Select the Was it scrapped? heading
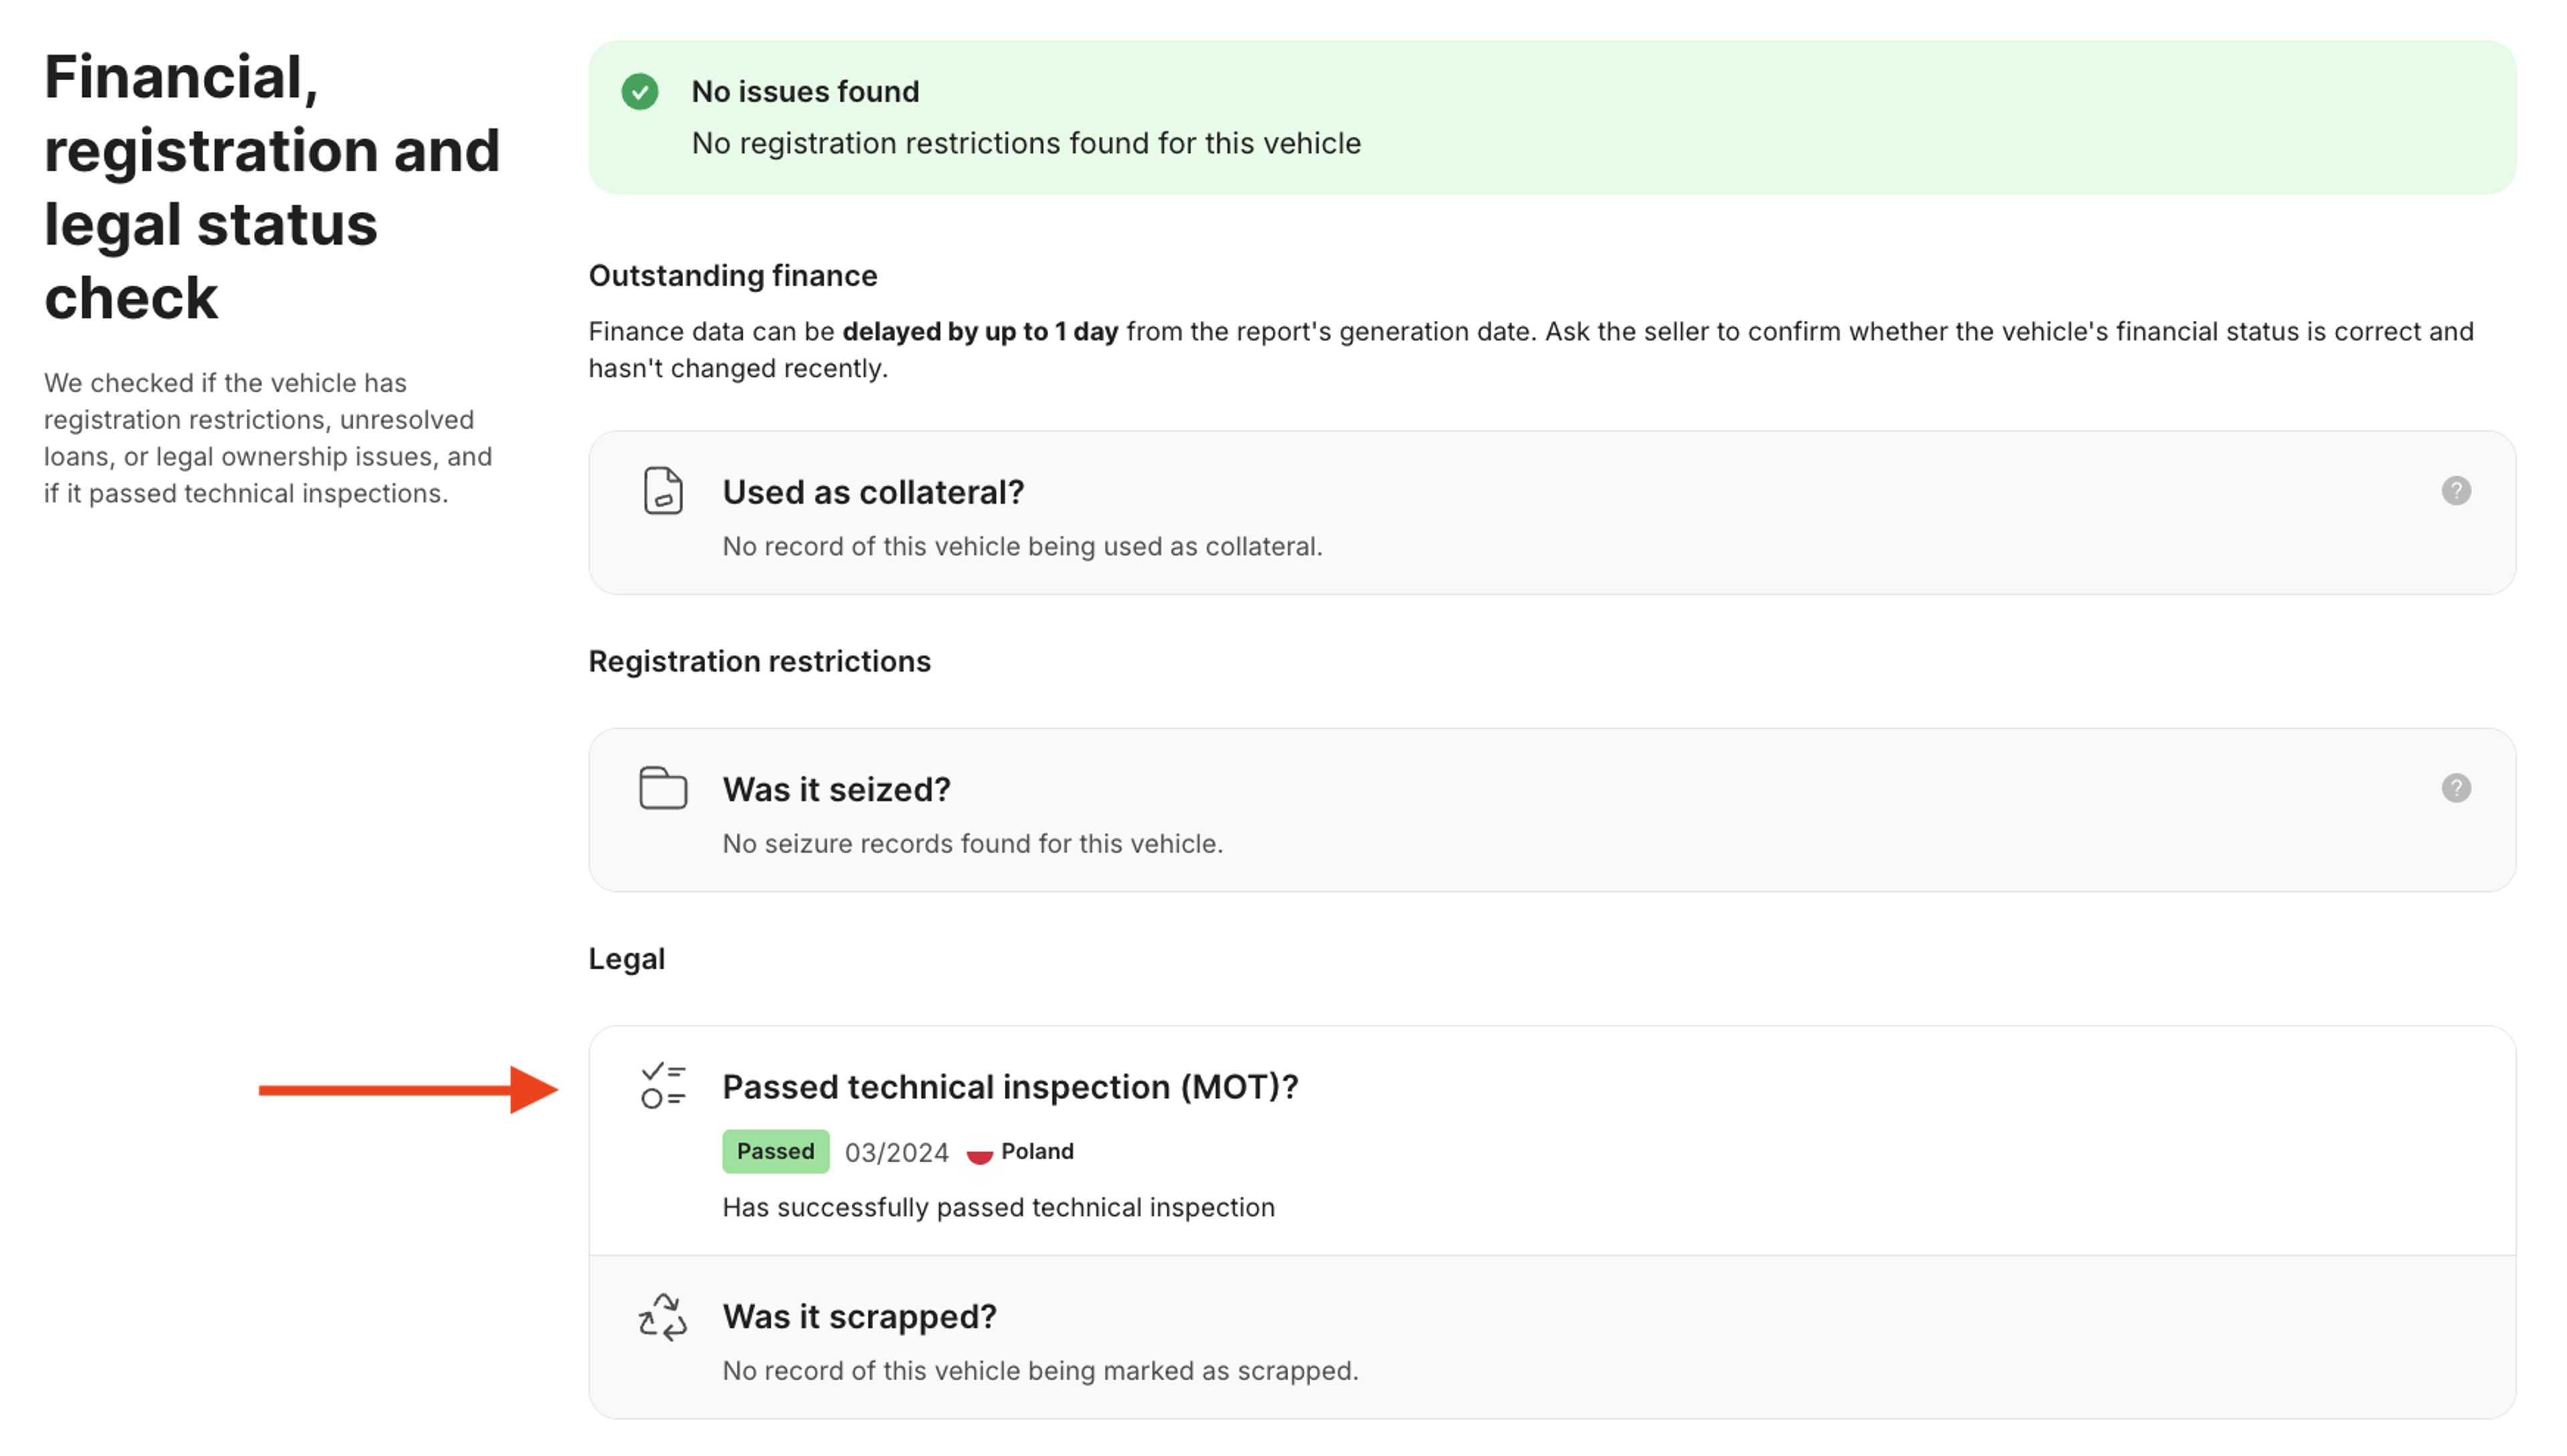The image size is (2567, 1456). (859, 1317)
